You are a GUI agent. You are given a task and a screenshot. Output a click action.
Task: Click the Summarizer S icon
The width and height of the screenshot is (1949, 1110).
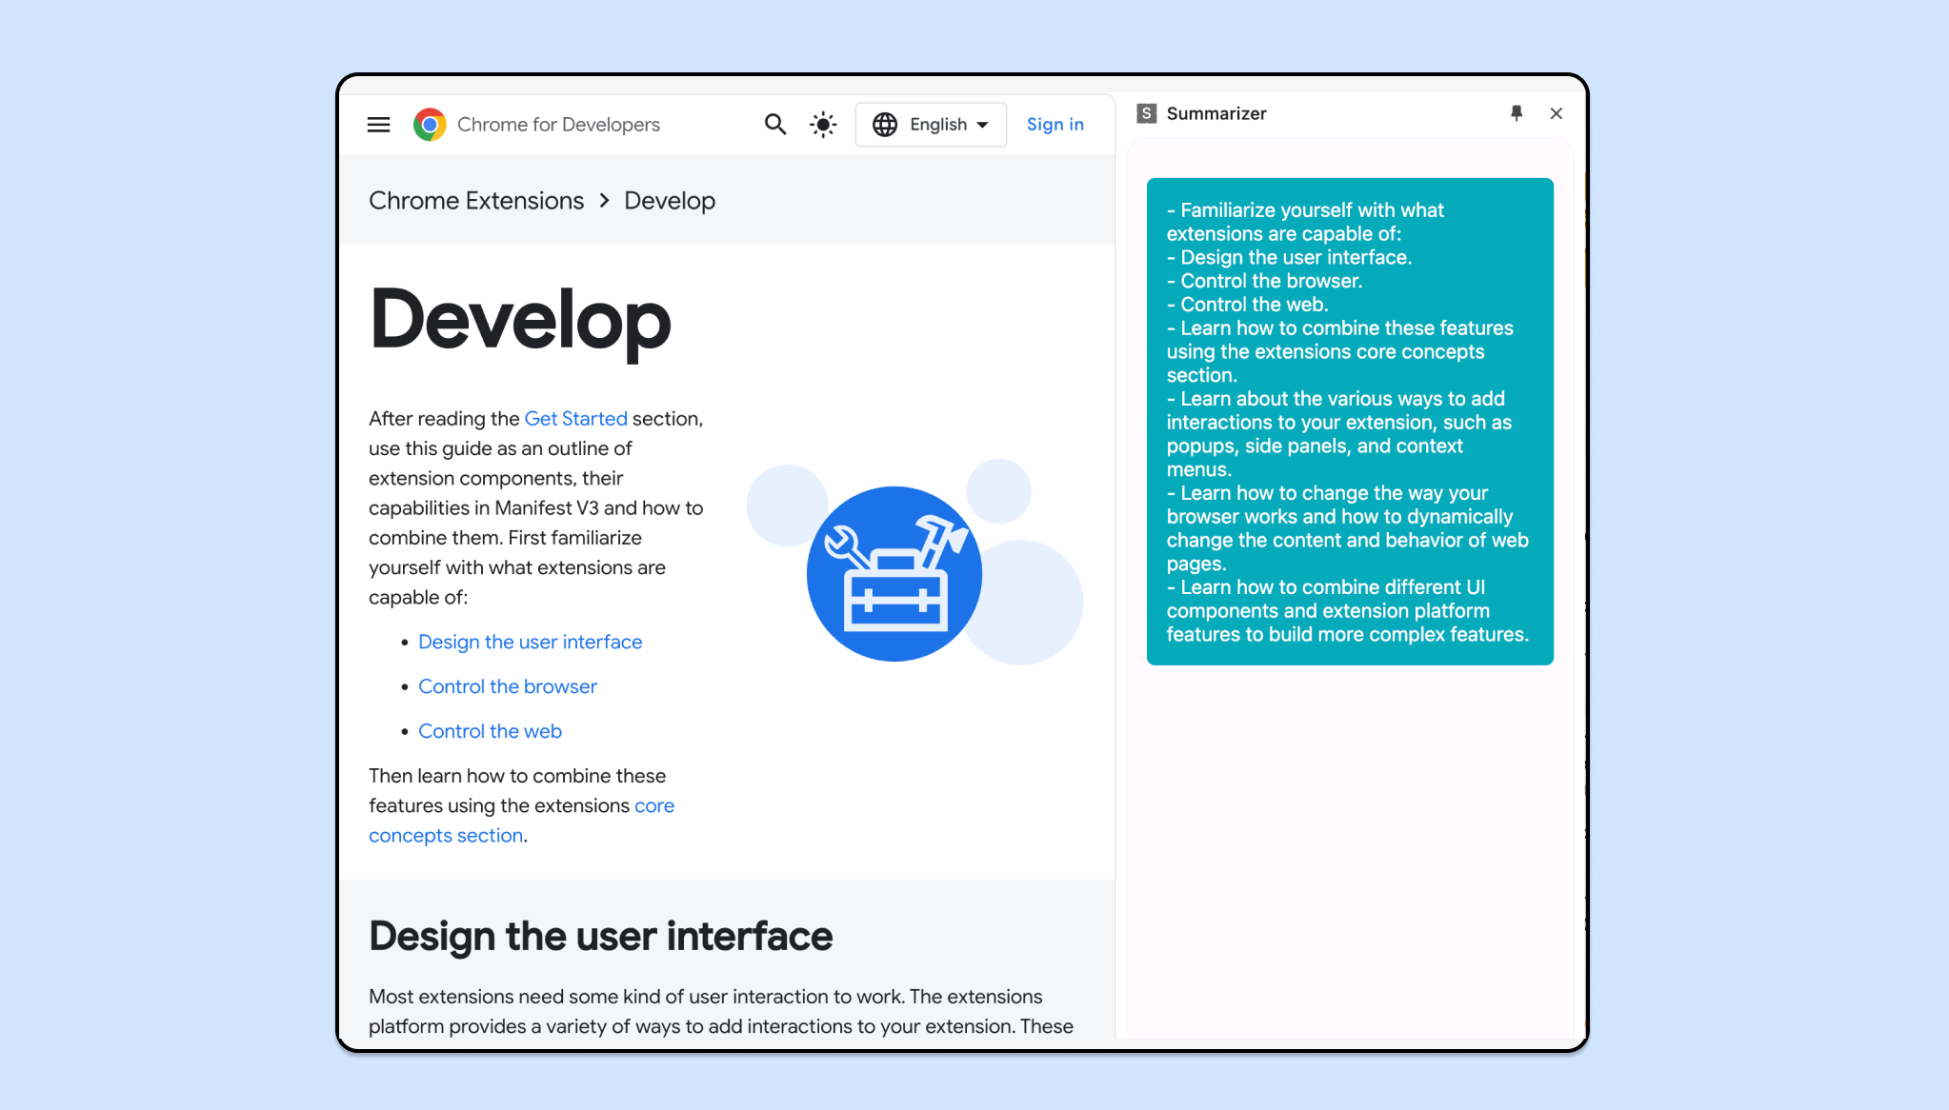pos(1145,112)
